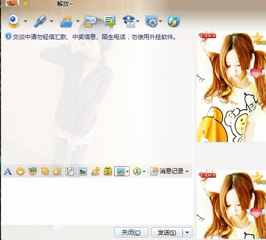Expand the video call options arrow
This screenshot has height=240, width=266.
25,21
